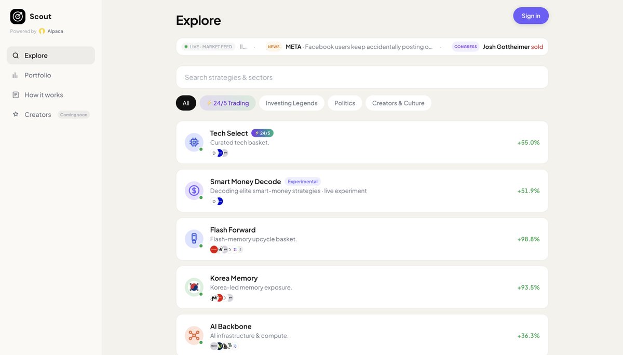Screen dimensions: 623x355
Task: Click the Explore page heading
Action: coord(198,20)
